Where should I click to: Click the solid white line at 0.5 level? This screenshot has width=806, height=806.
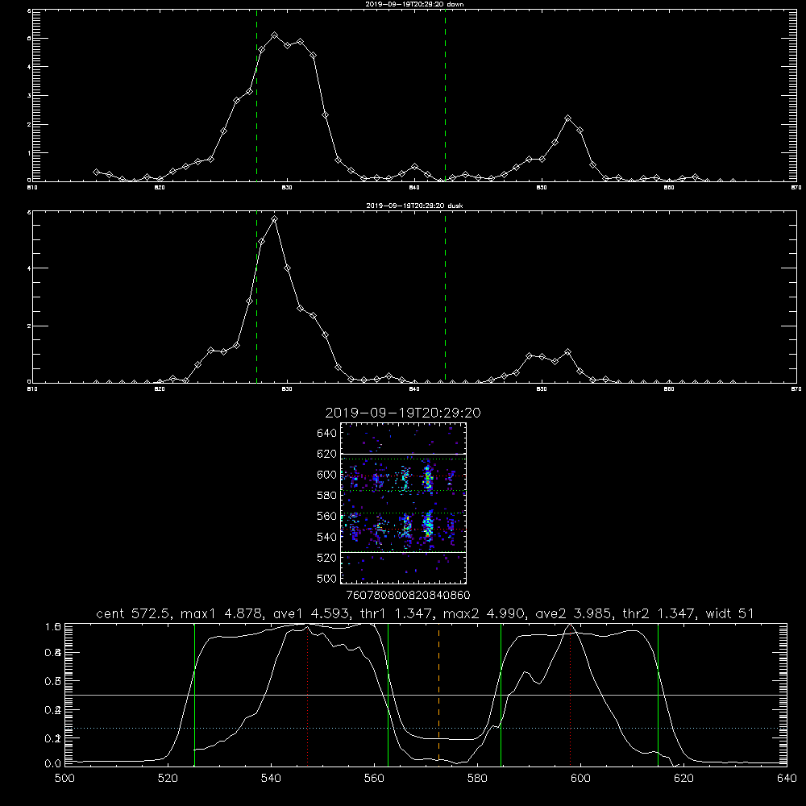coord(426,695)
